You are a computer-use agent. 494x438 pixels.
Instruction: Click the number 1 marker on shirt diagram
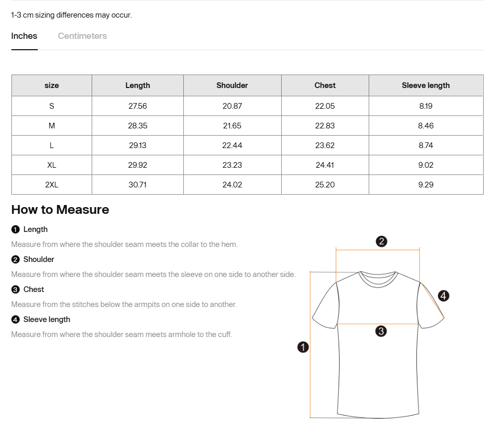click(x=303, y=347)
